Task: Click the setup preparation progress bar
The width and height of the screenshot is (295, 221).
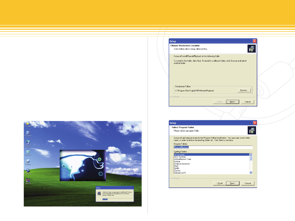Action: point(117,199)
